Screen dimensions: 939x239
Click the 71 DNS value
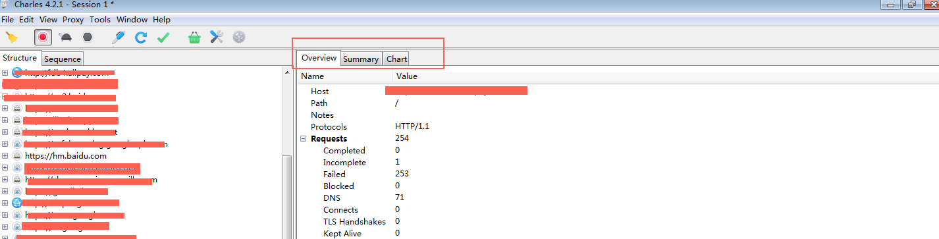click(x=400, y=198)
